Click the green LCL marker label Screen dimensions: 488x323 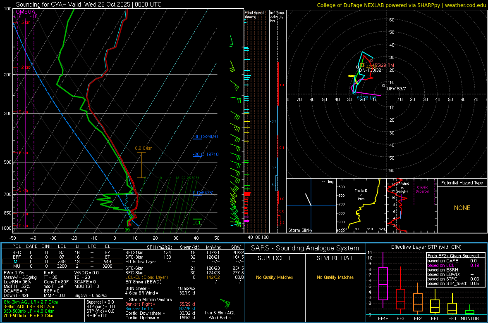point(197,222)
